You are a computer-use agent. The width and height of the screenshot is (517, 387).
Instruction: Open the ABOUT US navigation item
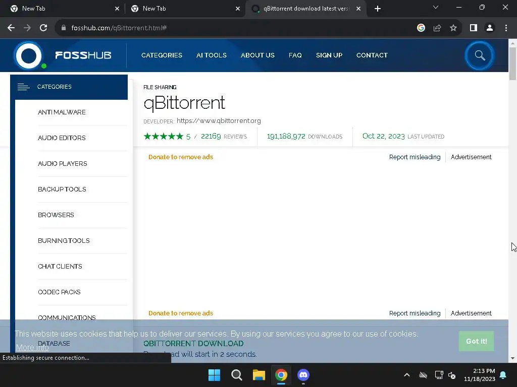[x=257, y=55]
